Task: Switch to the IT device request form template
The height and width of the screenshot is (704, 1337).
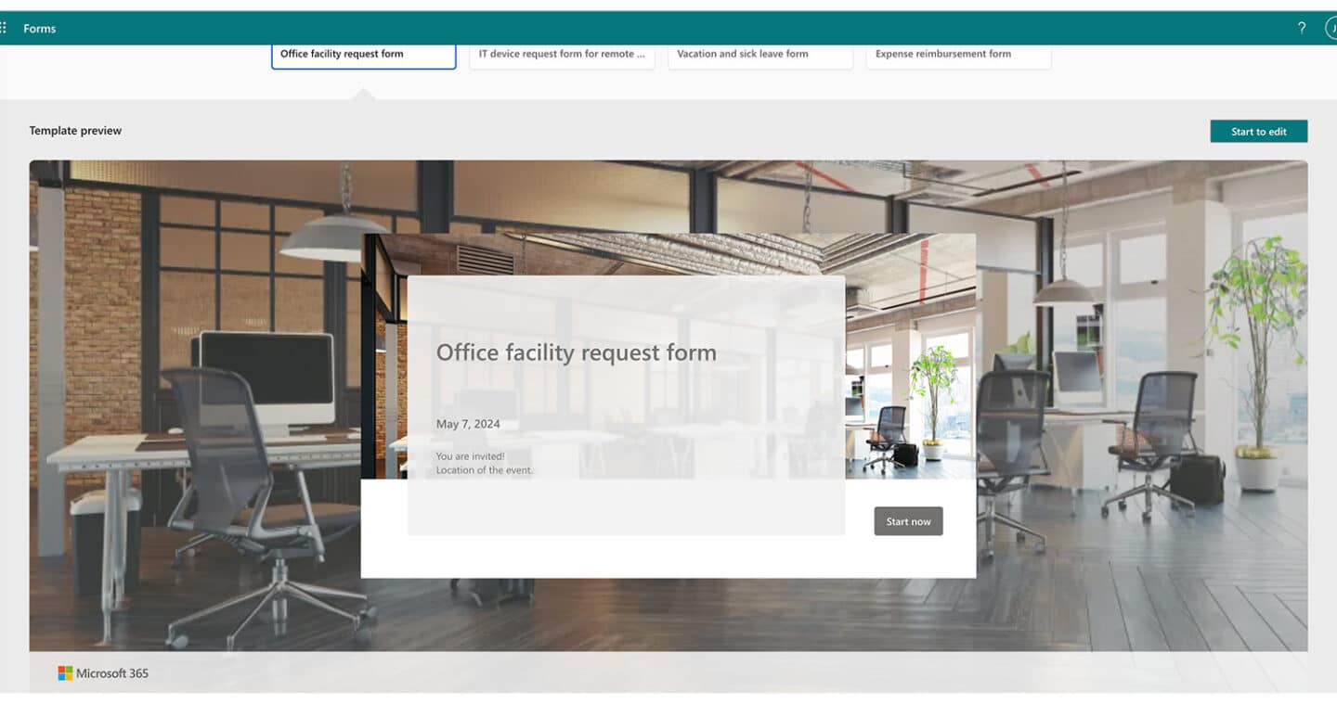Action: [x=562, y=54]
